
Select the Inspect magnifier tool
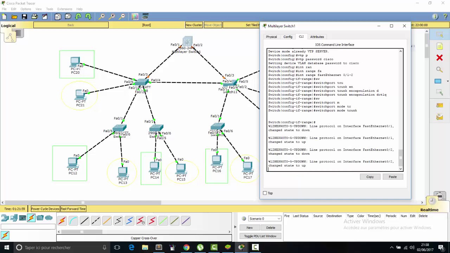(x=439, y=70)
